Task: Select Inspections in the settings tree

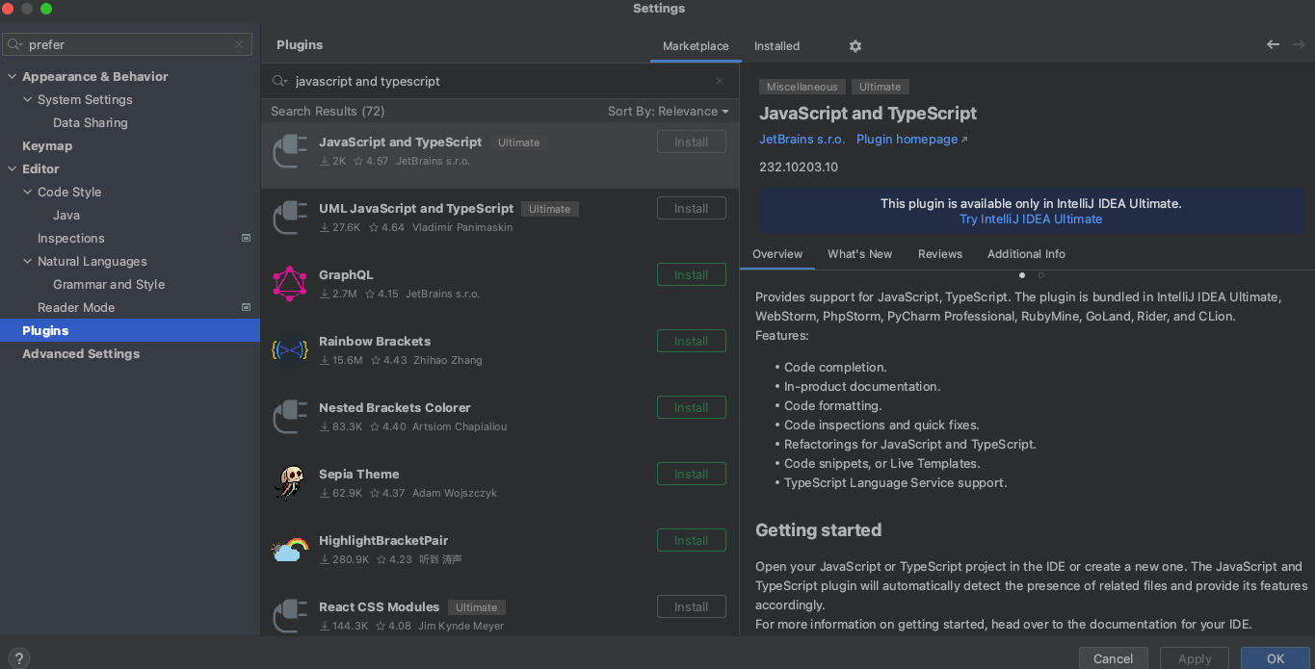Action: pos(71,238)
